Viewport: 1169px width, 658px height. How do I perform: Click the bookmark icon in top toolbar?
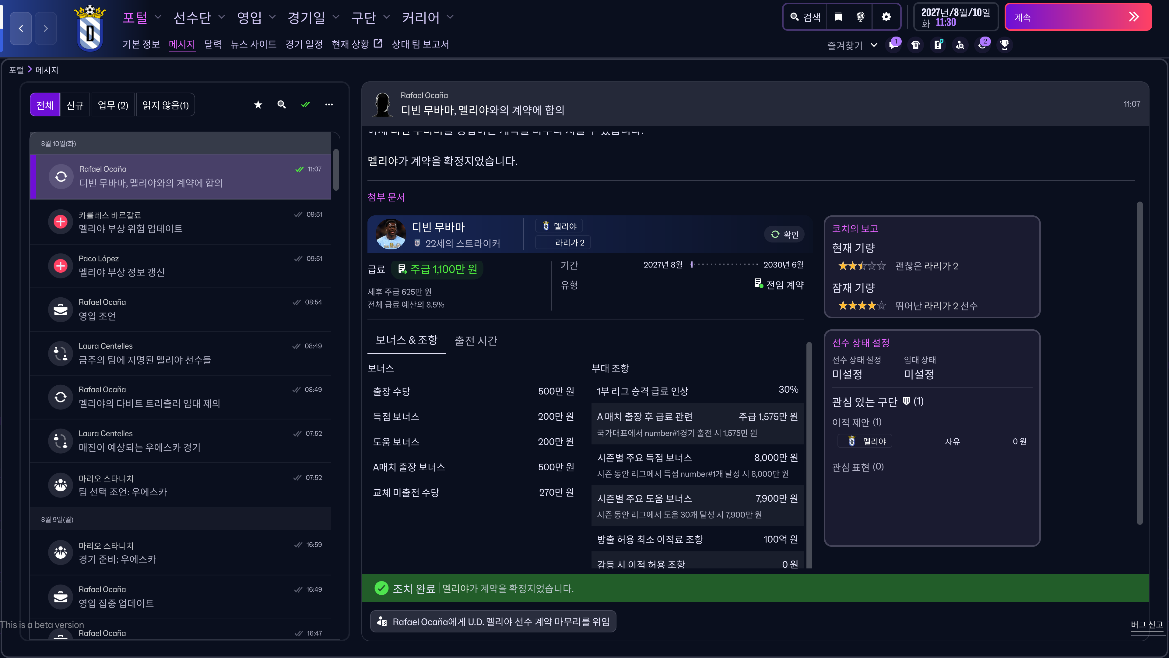(x=838, y=17)
